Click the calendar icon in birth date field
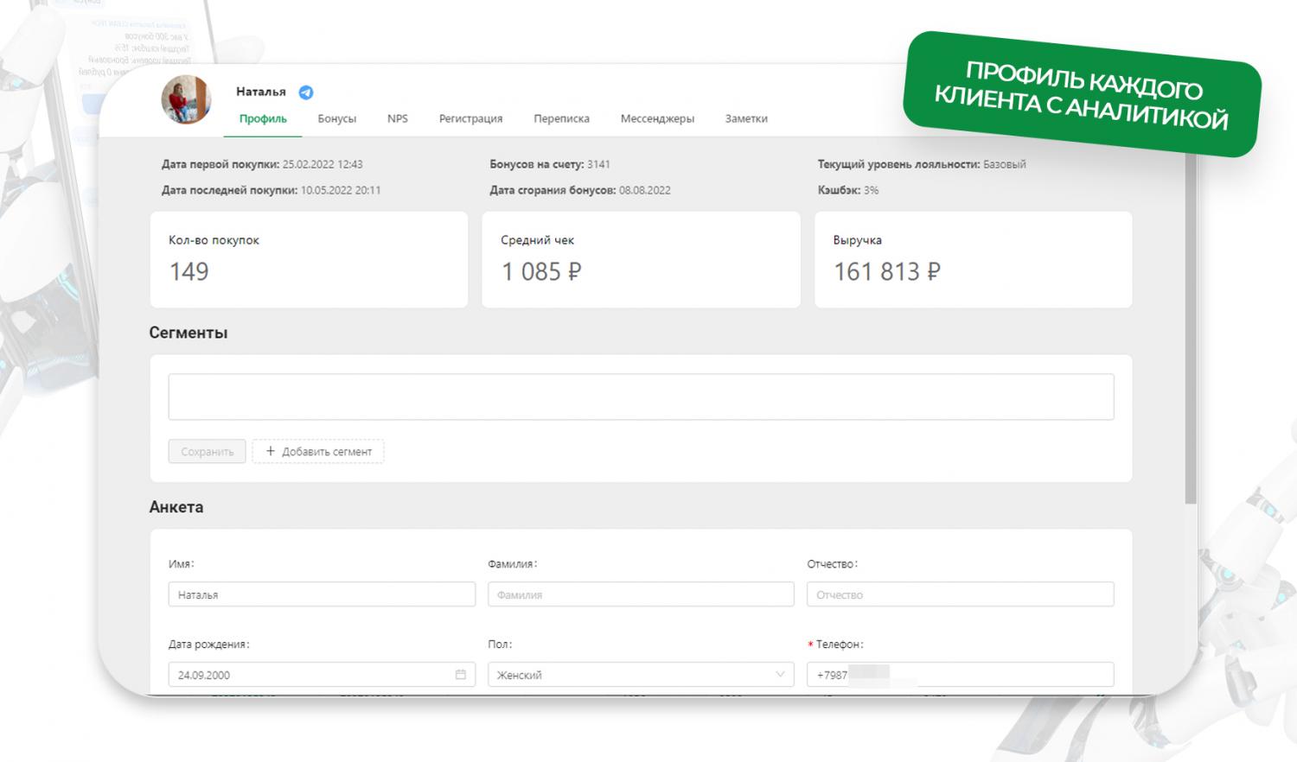The image size is (1297, 762). (461, 675)
